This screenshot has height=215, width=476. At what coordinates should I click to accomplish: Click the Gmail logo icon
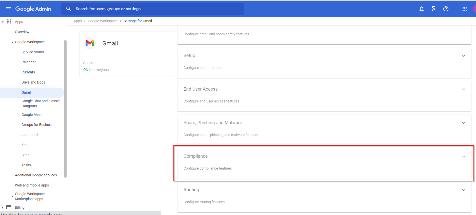[x=90, y=43]
